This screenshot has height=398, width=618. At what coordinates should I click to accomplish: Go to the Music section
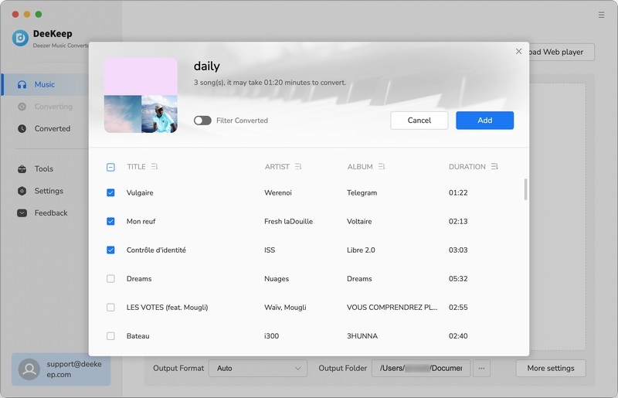45,84
